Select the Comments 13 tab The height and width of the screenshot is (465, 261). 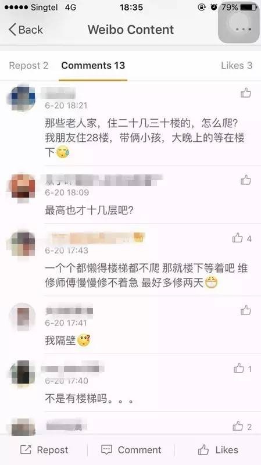tap(93, 66)
